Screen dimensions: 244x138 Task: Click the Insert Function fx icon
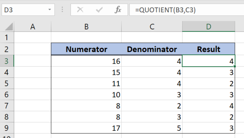[118, 10]
